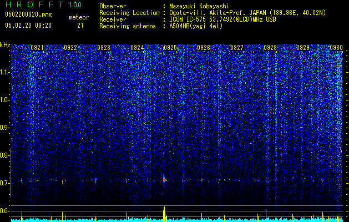Click the 'Receiving Location' label

coord(129,13)
